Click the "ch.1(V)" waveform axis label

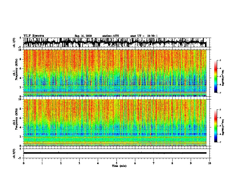[14, 42]
